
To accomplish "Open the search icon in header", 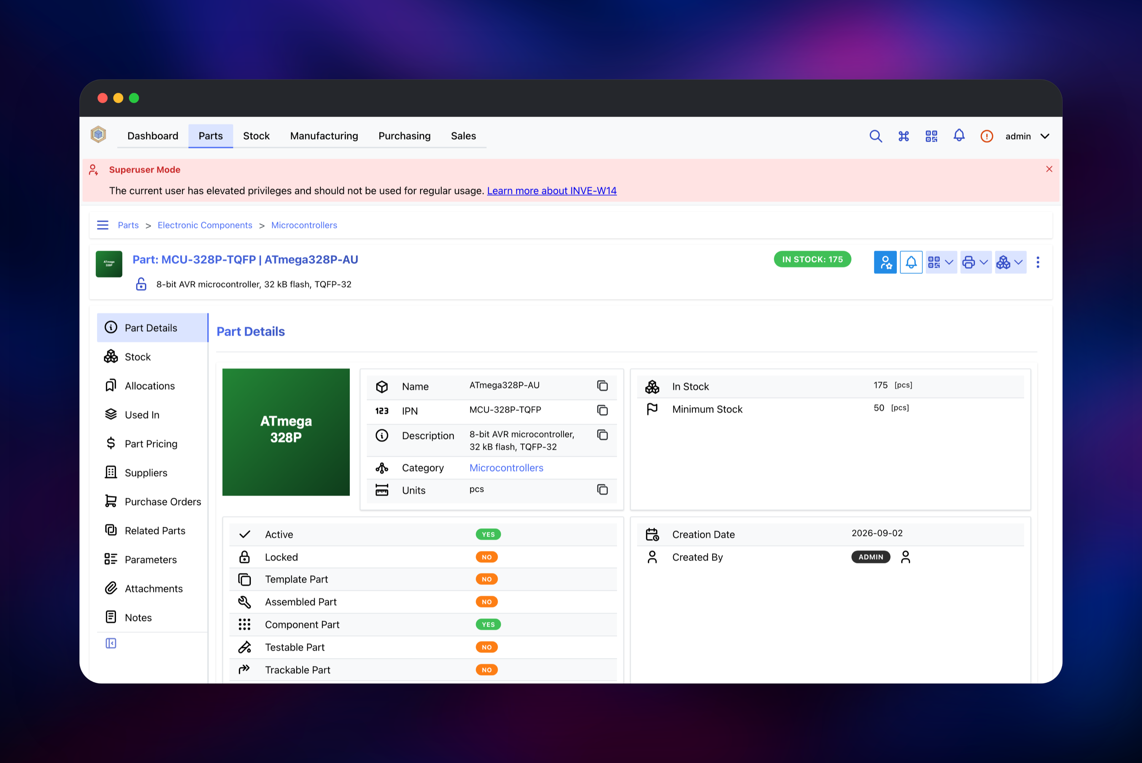I will pyautogui.click(x=876, y=136).
